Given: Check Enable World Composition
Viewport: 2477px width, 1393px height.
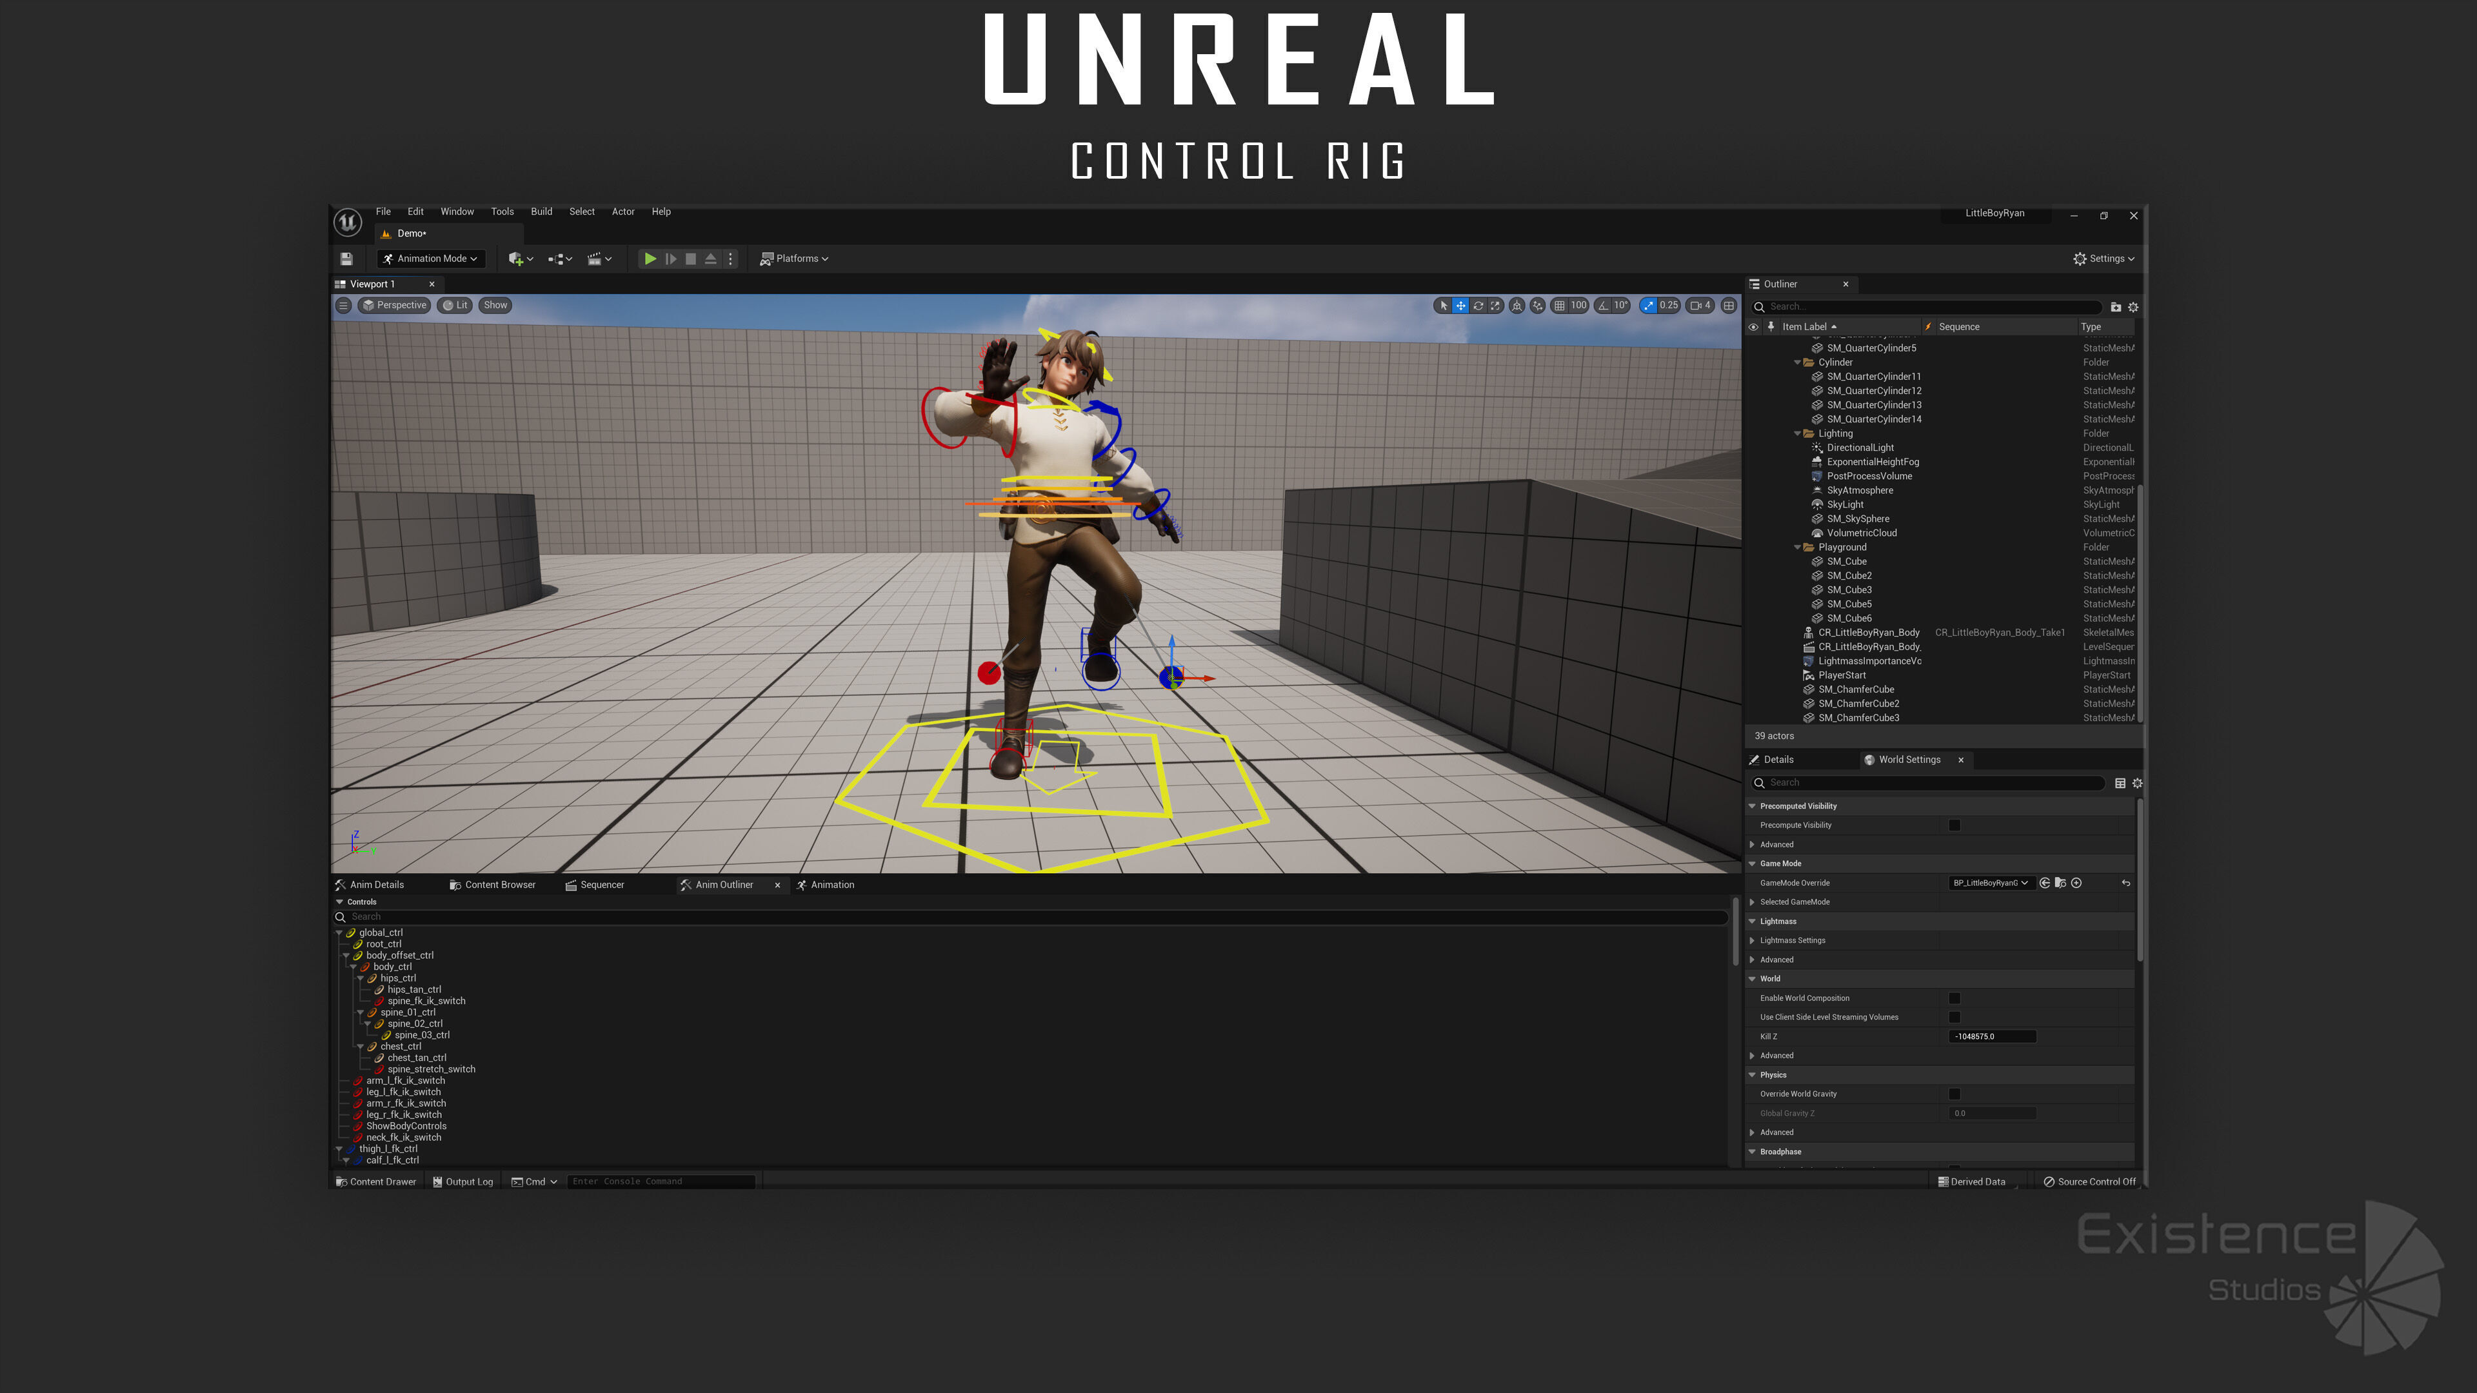Looking at the screenshot, I should coord(1954,998).
